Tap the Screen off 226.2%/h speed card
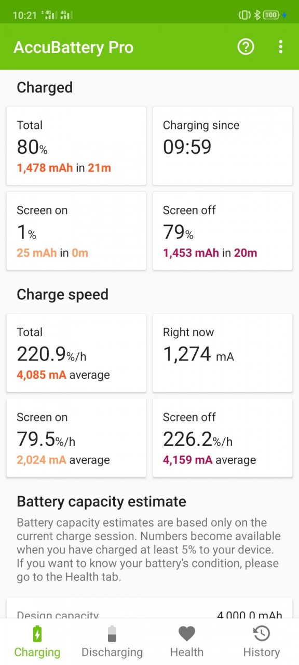Screen dimensions: 299x665 (223, 438)
